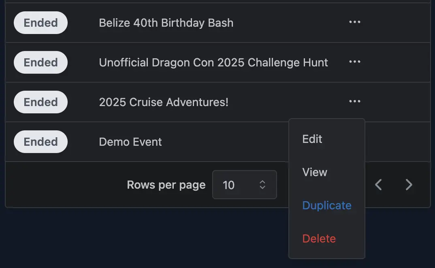Duplicate the selected event
The image size is (435, 268).
(x=326, y=205)
